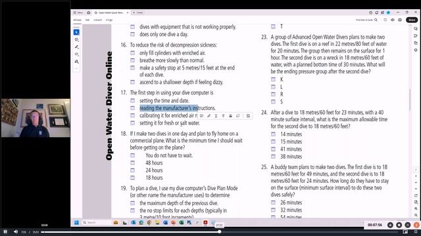Tick the '24 hours' checkbox
The height and width of the screenshot is (236, 421).
click(133, 170)
